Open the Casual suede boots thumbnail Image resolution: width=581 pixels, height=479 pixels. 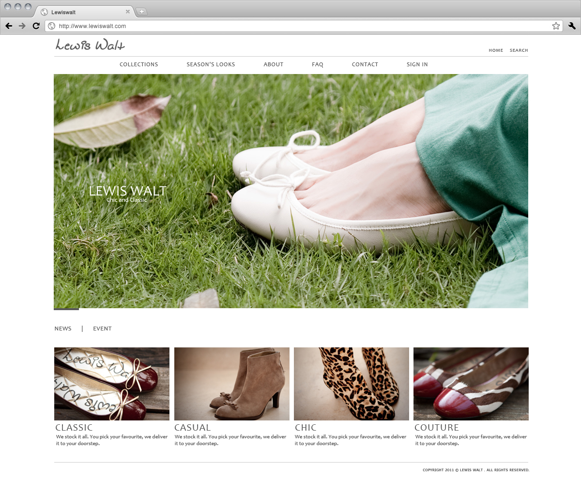[232, 384]
